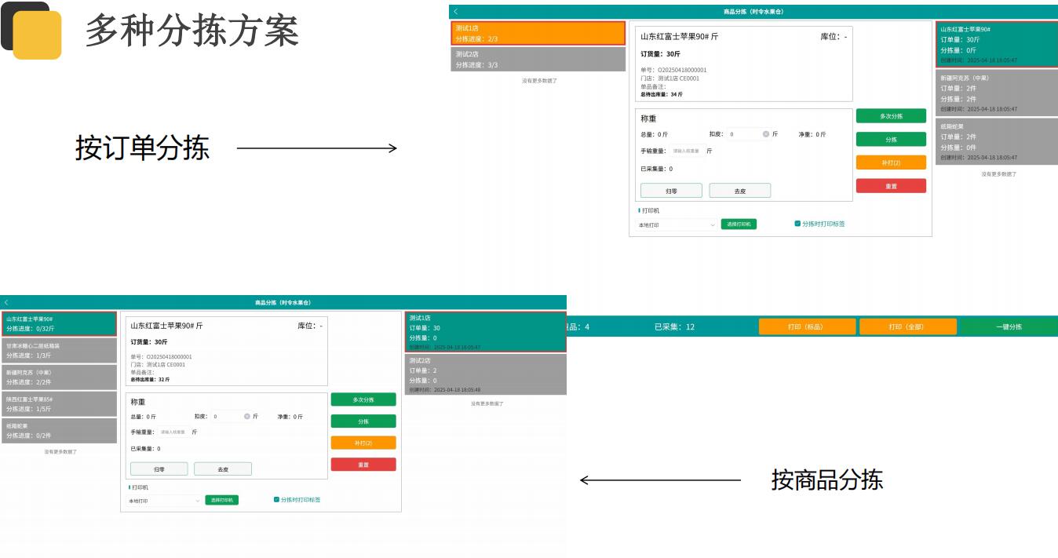Screen dimensions: 1058x558
Task: Click orange 打印（全部）button
Action: 908,326
